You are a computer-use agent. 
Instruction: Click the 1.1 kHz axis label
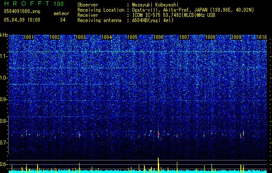(3, 56)
